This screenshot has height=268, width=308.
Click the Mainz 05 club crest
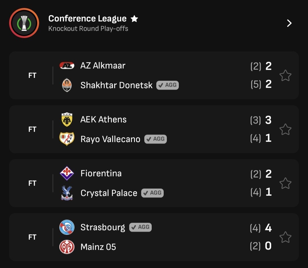click(67, 247)
